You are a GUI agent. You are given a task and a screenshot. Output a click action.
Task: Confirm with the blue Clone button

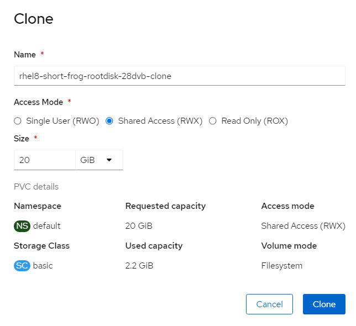(x=324, y=304)
